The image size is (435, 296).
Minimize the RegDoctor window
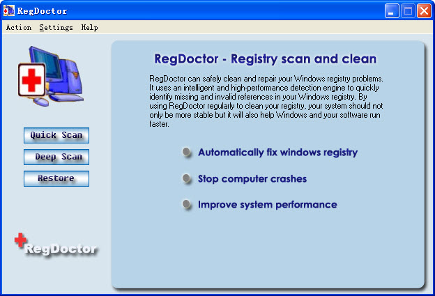pos(392,10)
